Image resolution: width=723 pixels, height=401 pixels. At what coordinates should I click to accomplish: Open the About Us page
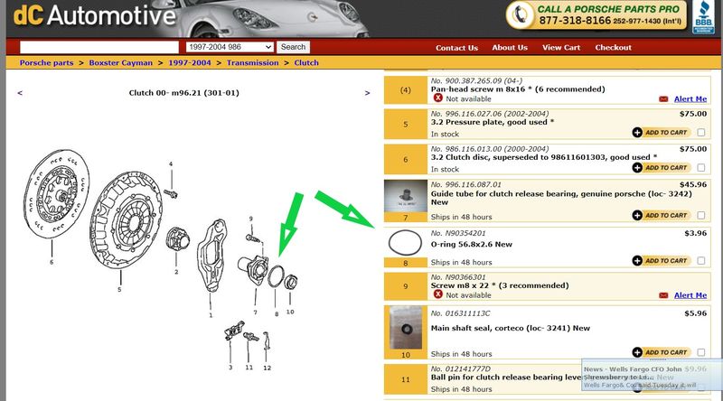point(510,48)
